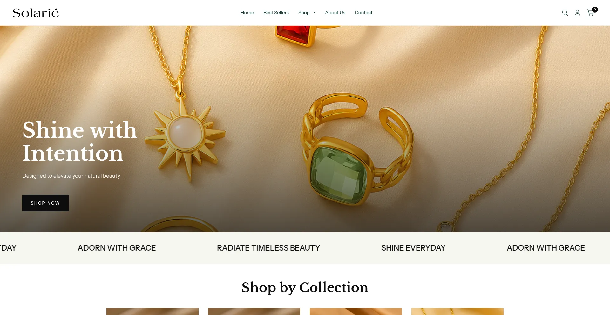610x315 pixels.
Task: Click the cart item count badge
Action: [595, 10]
